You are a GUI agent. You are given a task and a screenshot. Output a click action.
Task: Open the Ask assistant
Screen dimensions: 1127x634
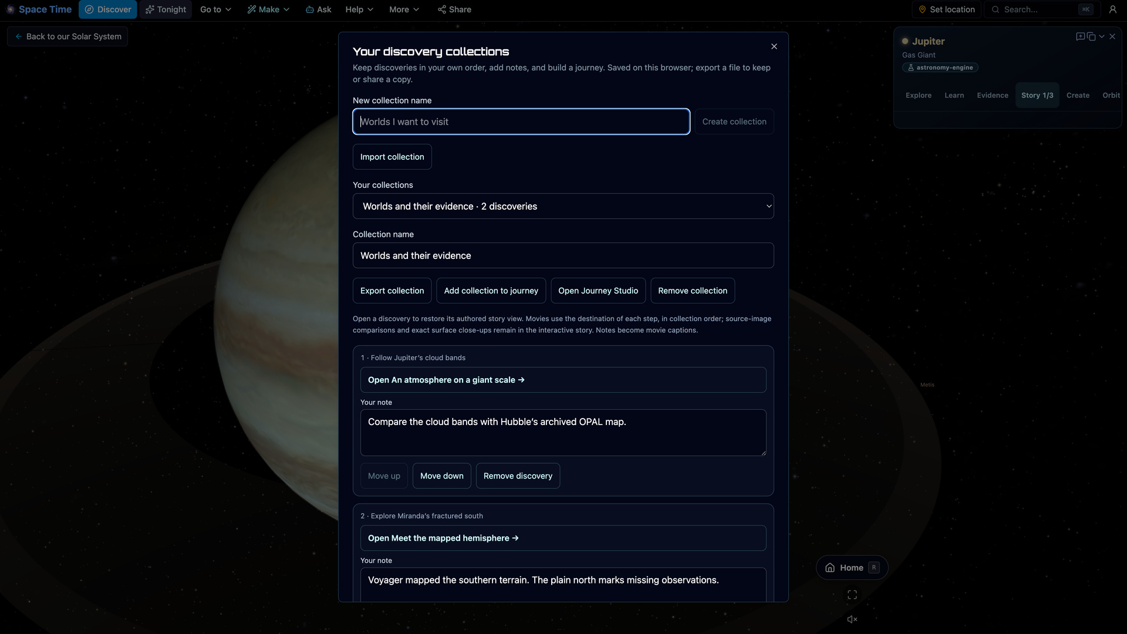(x=318, y=9)
